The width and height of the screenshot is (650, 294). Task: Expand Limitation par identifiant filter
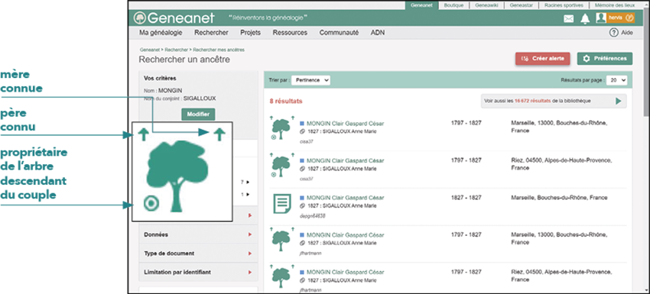198,272
